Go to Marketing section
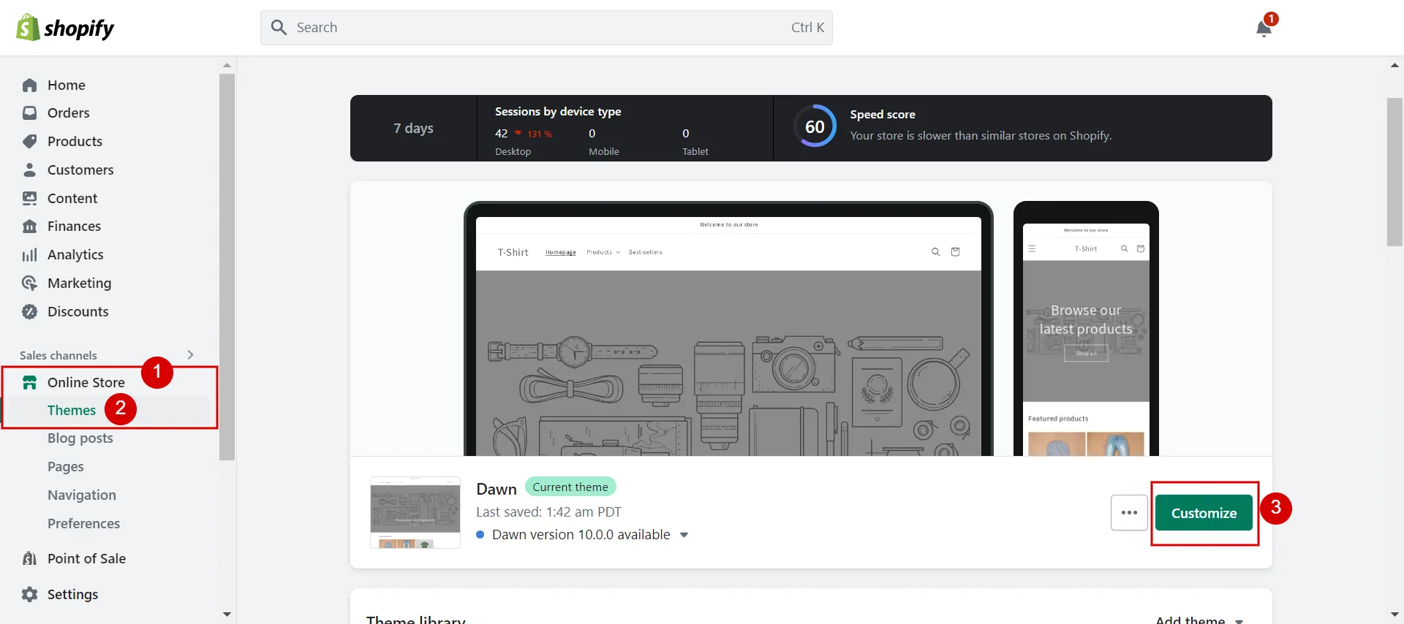Screen dimensions: 1404x624 (x=79, y=283)
